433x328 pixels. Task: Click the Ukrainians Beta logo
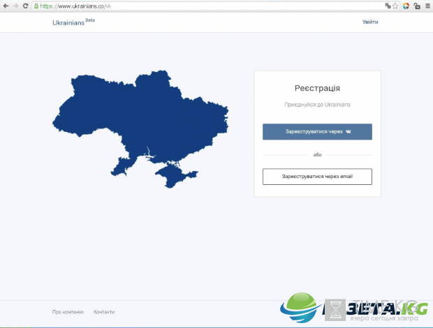pos(73,22)
